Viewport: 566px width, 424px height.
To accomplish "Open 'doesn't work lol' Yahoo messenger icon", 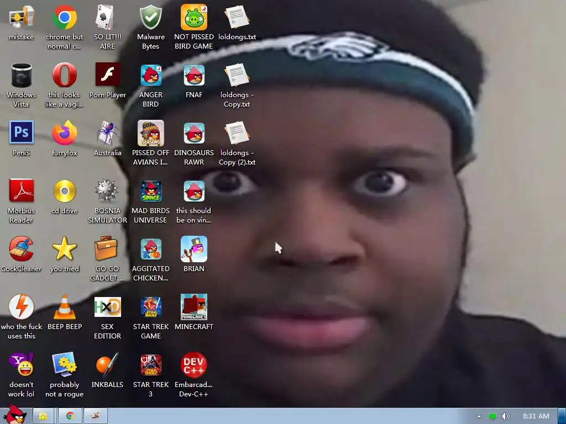I will point(22,364).
